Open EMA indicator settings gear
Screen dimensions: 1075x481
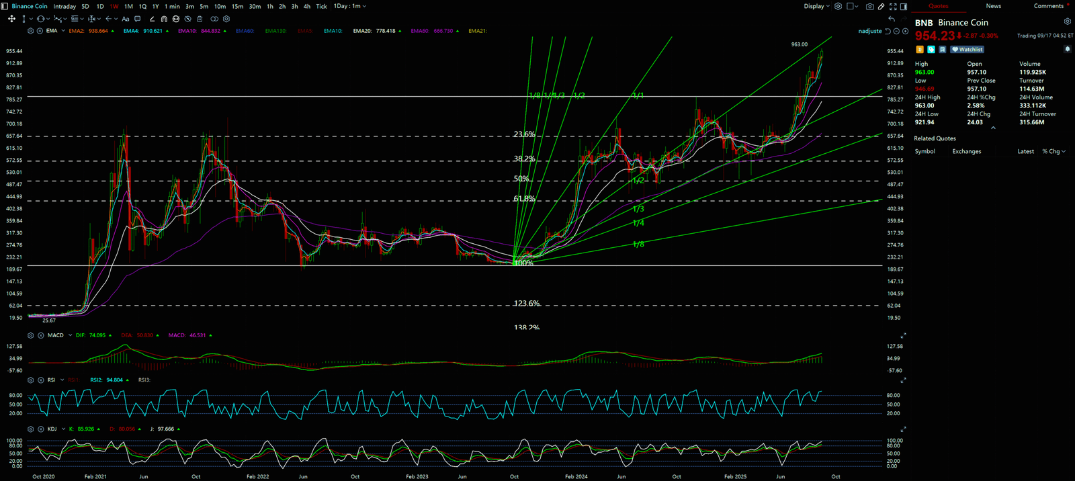tap(31, 31)
